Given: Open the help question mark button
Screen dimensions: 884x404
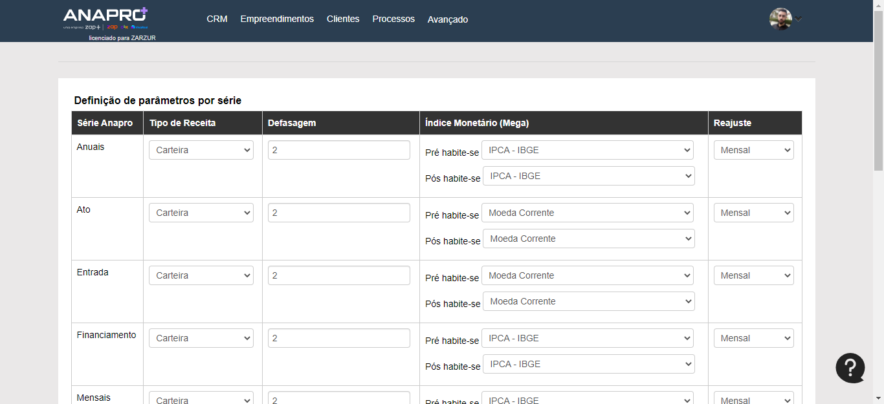Looking at the screenshot, I should 850,368.
